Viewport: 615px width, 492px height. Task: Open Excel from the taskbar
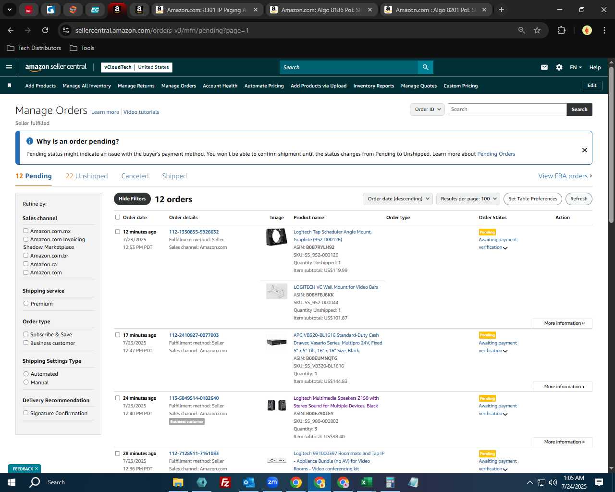click(x=366, y=482)
